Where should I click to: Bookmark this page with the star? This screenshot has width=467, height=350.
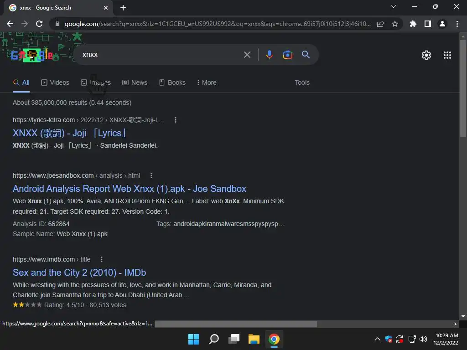pos(395,24)
